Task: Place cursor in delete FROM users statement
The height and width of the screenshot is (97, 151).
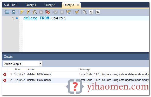Action: point(44,18)
